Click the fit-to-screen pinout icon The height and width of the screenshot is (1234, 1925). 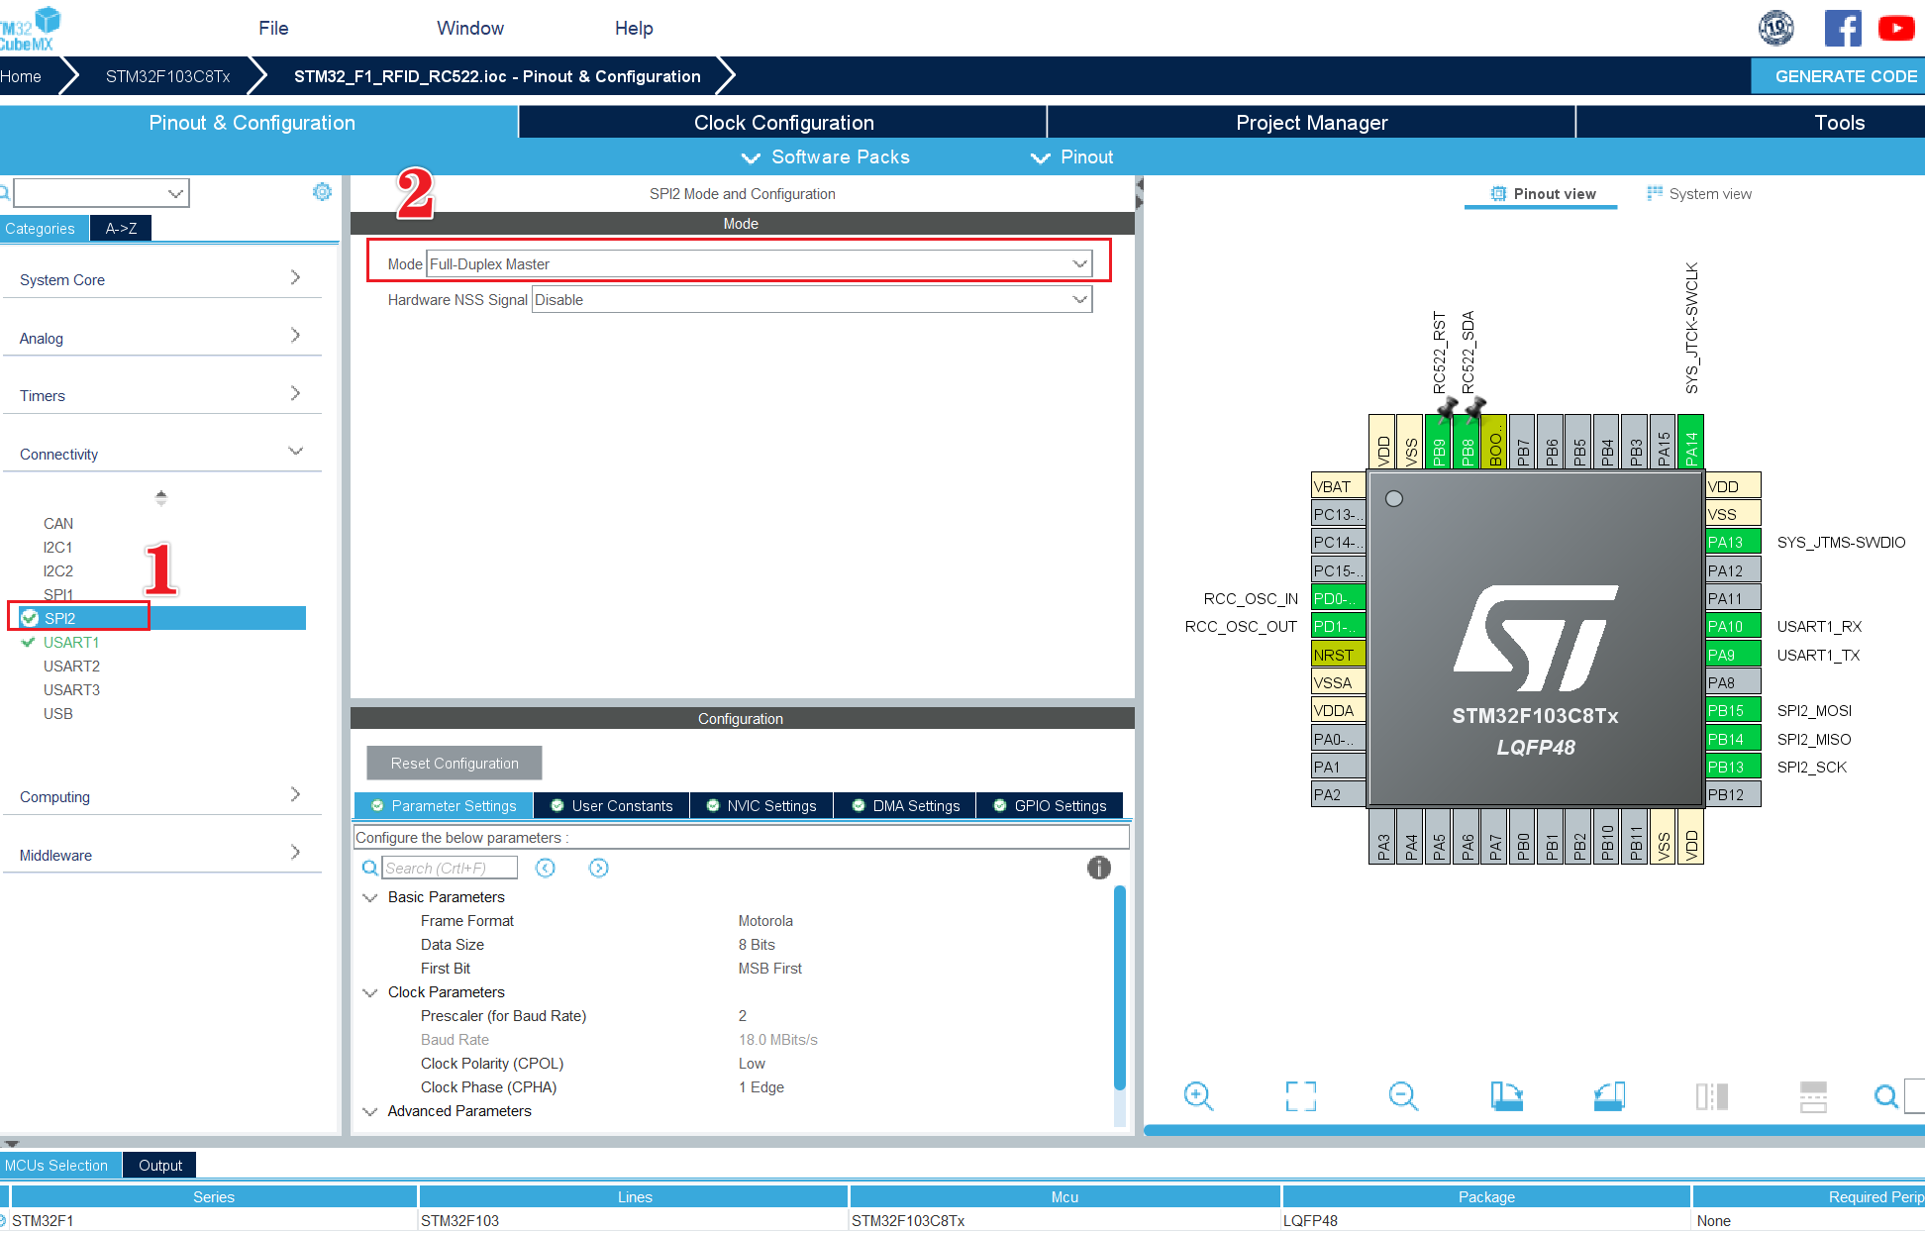(x=1300, y=1095)
